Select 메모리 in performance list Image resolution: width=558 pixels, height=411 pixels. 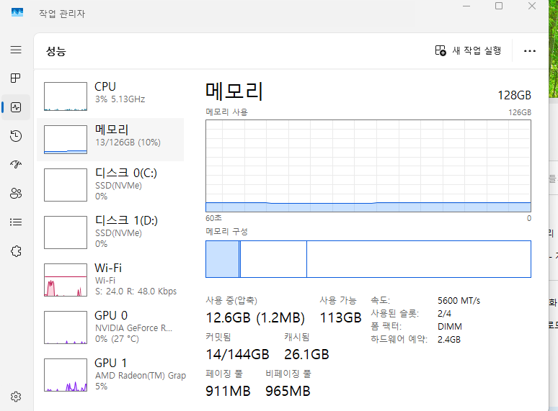point(112,140)
